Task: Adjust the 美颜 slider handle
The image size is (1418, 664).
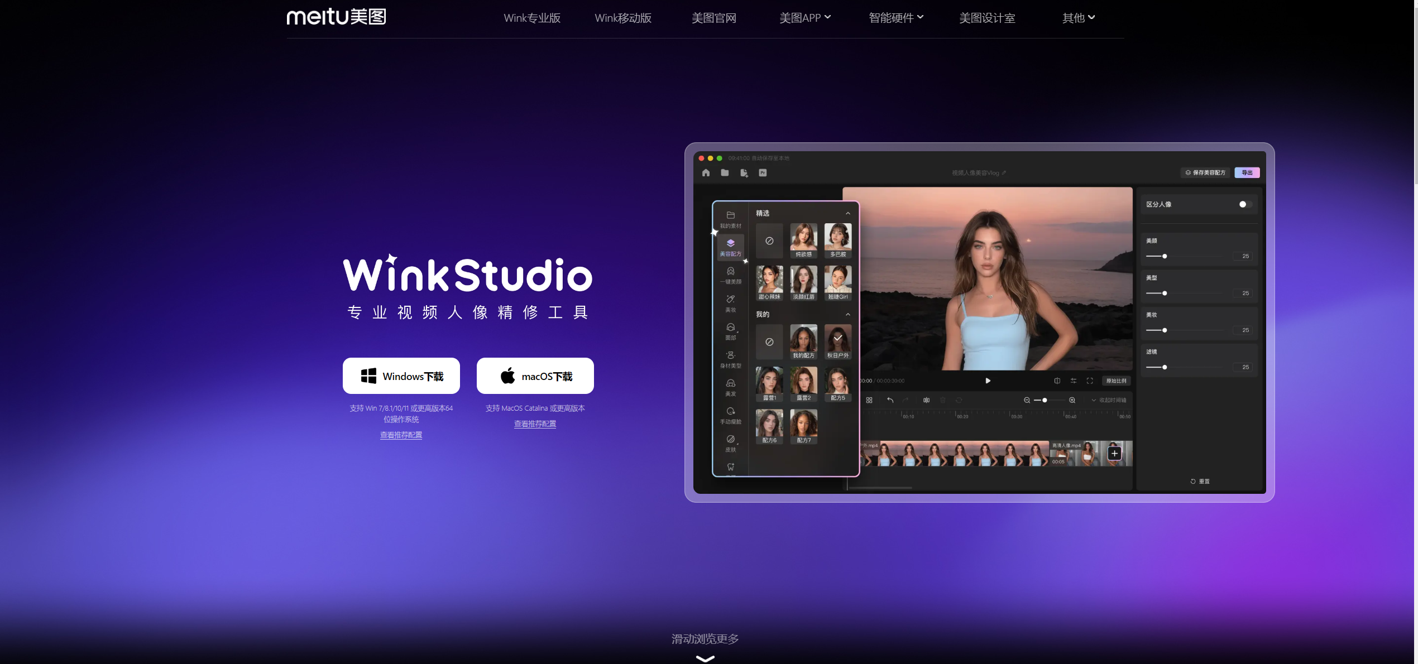Action: click(1165, 256)
